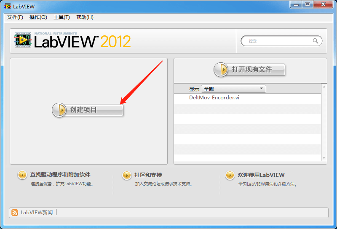This screenshot has width=337, height=229.
Task: Click the LabVIEW news RSS icon
Action: pos(15,213)
